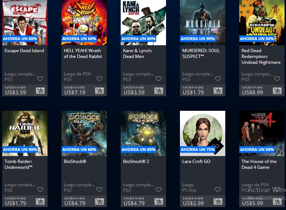Click the BioShock cover art thumbnail
The image size is (286, 210).
tap(84, 133)
